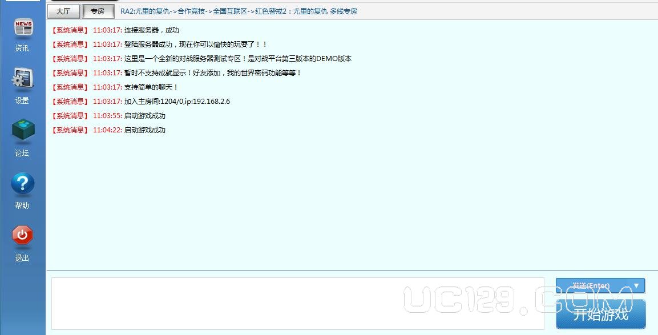This screenshot has width=658, height=335.
Task: Click 全国互联区 in the breadcrumb path
Action: click(x=230, y=11)
